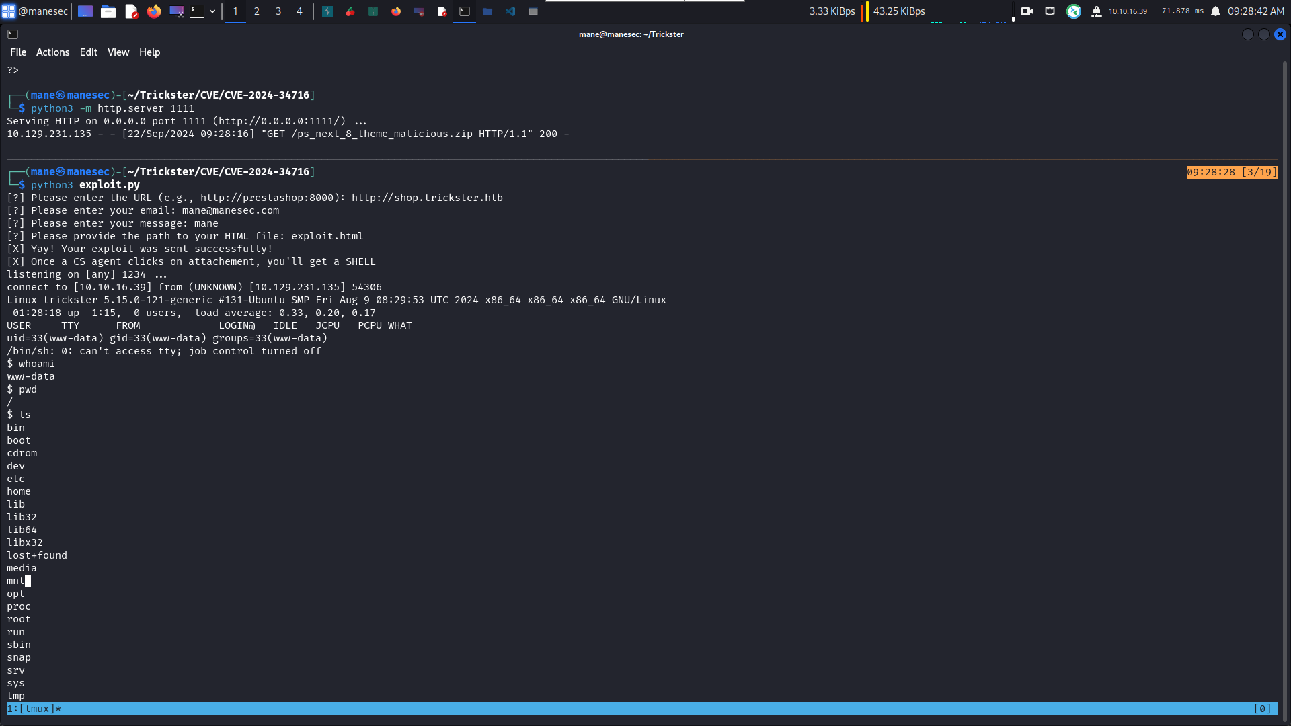1291x726 pixels.
Task: Click the 'snap' directory entry
Action: coord(19,657)
